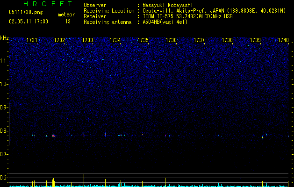This screenshot has height=187, width=294.
Task: Click the 1740 time marker
Action: (x=283, y=40)
